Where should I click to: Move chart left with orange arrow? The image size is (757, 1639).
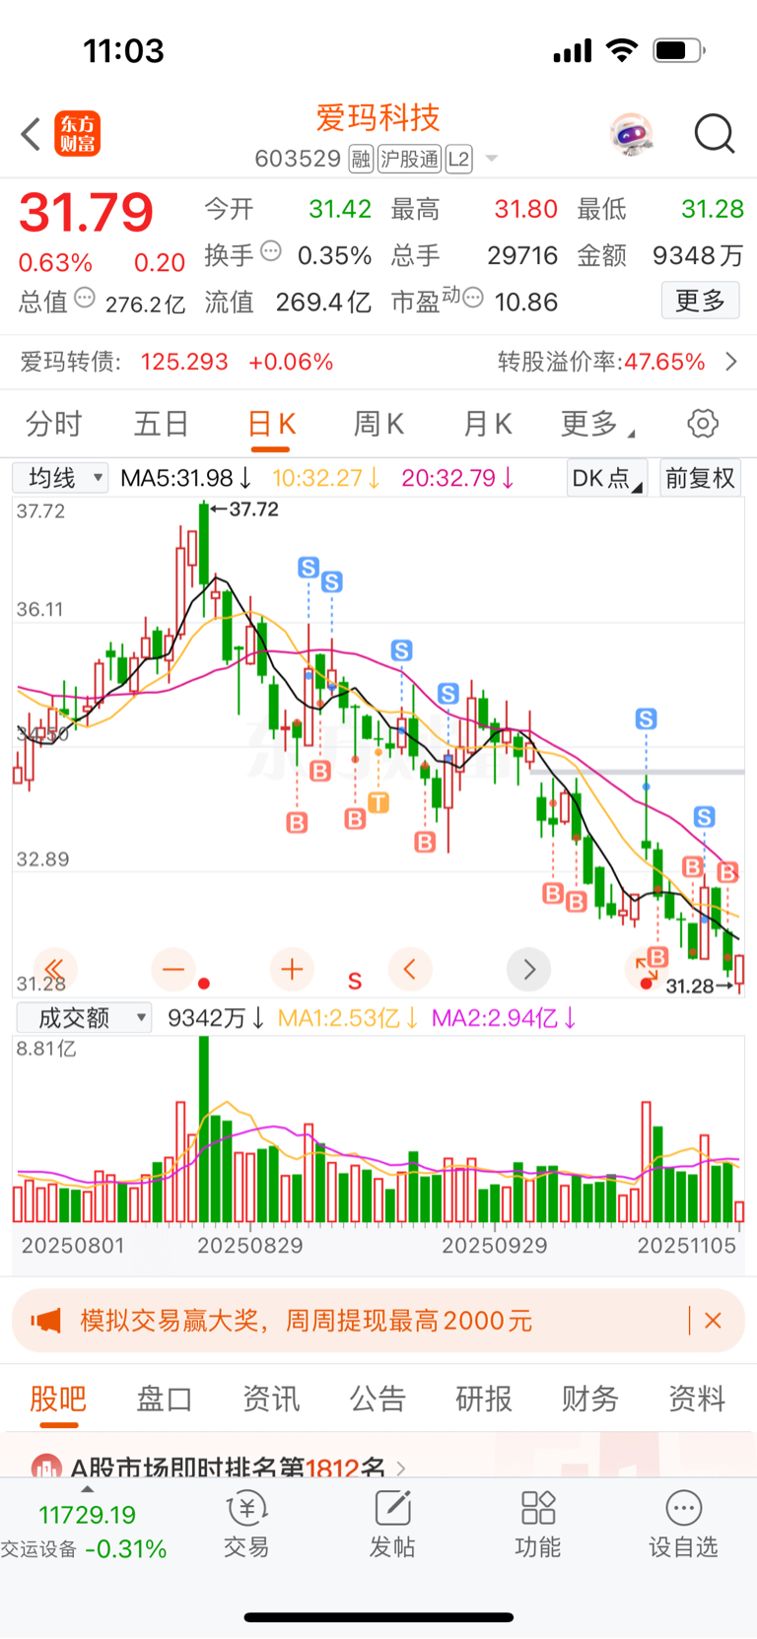410,969
